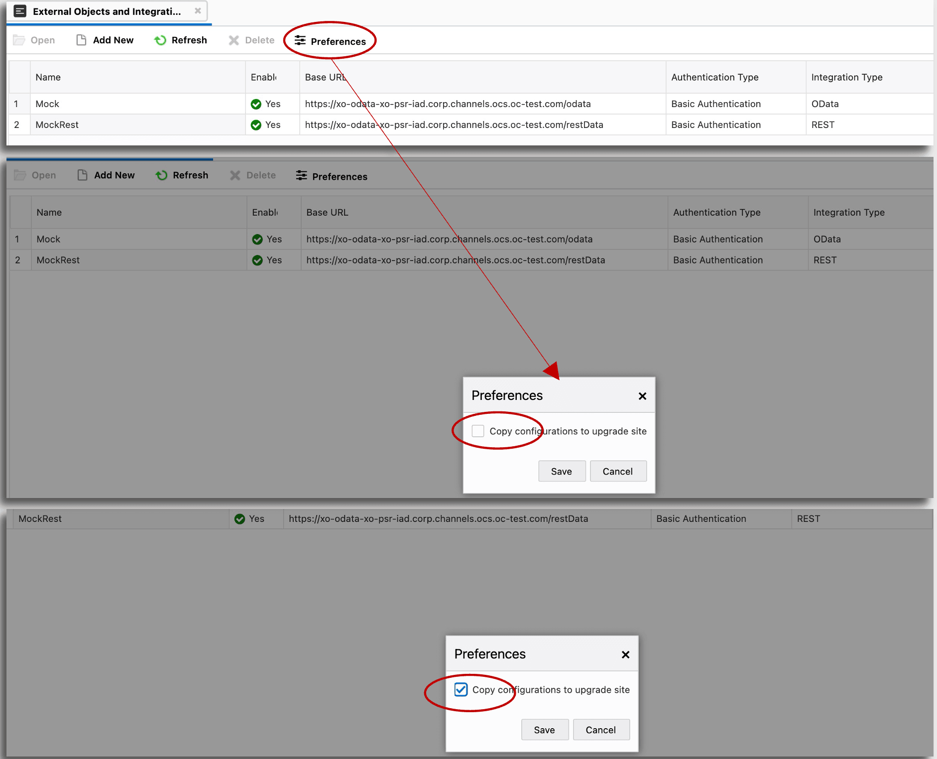Click Cancel in Preferences dialog with unchecked checkbox

618,471
